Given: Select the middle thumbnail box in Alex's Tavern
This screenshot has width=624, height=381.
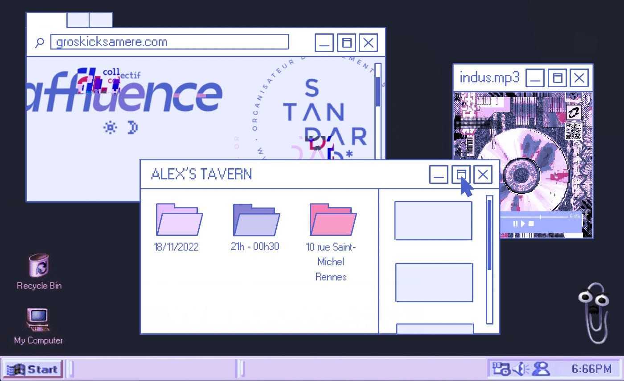Looking at the screenshot, I should [x=434, y=282].
